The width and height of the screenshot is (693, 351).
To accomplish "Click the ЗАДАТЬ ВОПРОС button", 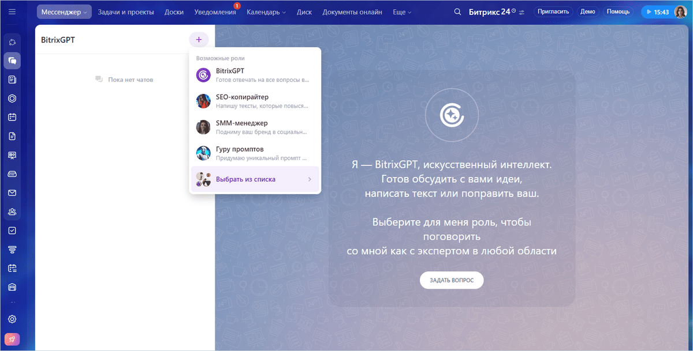I will (452, 280).
